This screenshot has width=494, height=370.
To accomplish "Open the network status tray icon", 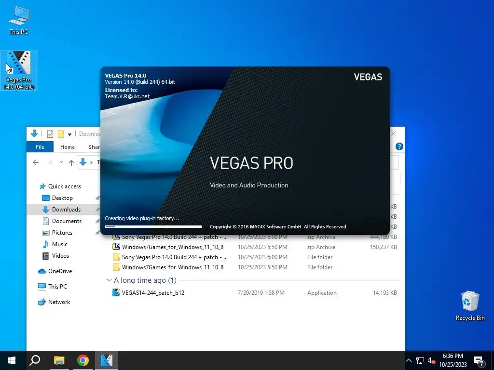I will point(420,360).
